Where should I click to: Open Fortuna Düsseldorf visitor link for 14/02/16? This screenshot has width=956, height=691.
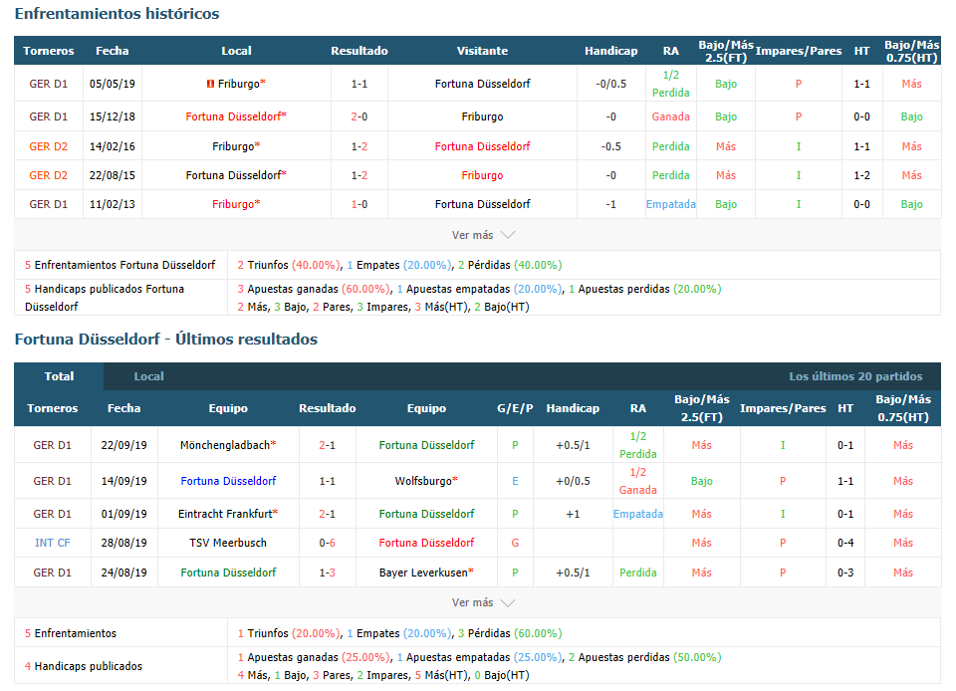point(482,146)
